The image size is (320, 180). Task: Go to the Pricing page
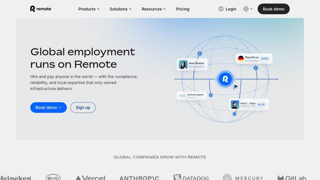(x=182, y=9)
